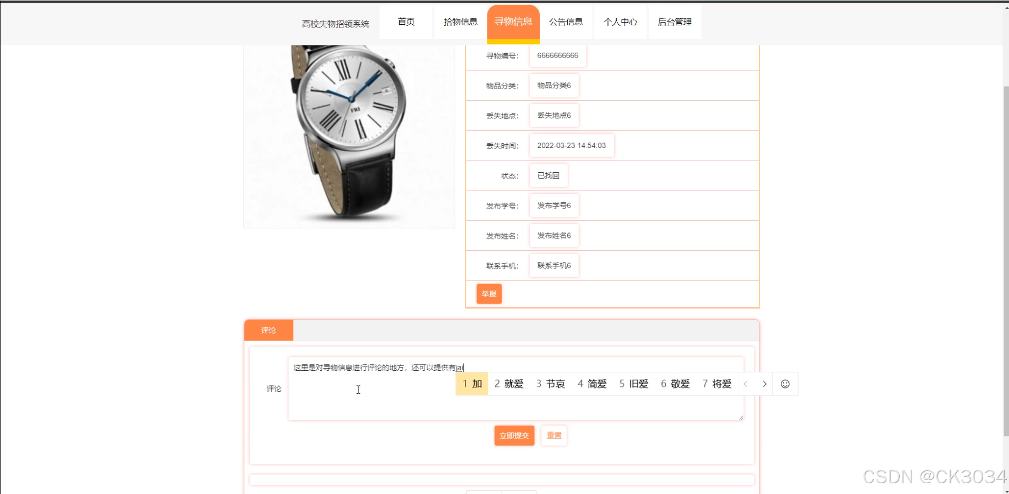Viewport: 1009px width, 494px height.
Task: Click the 状态: field label
Action: coord(510,176)
